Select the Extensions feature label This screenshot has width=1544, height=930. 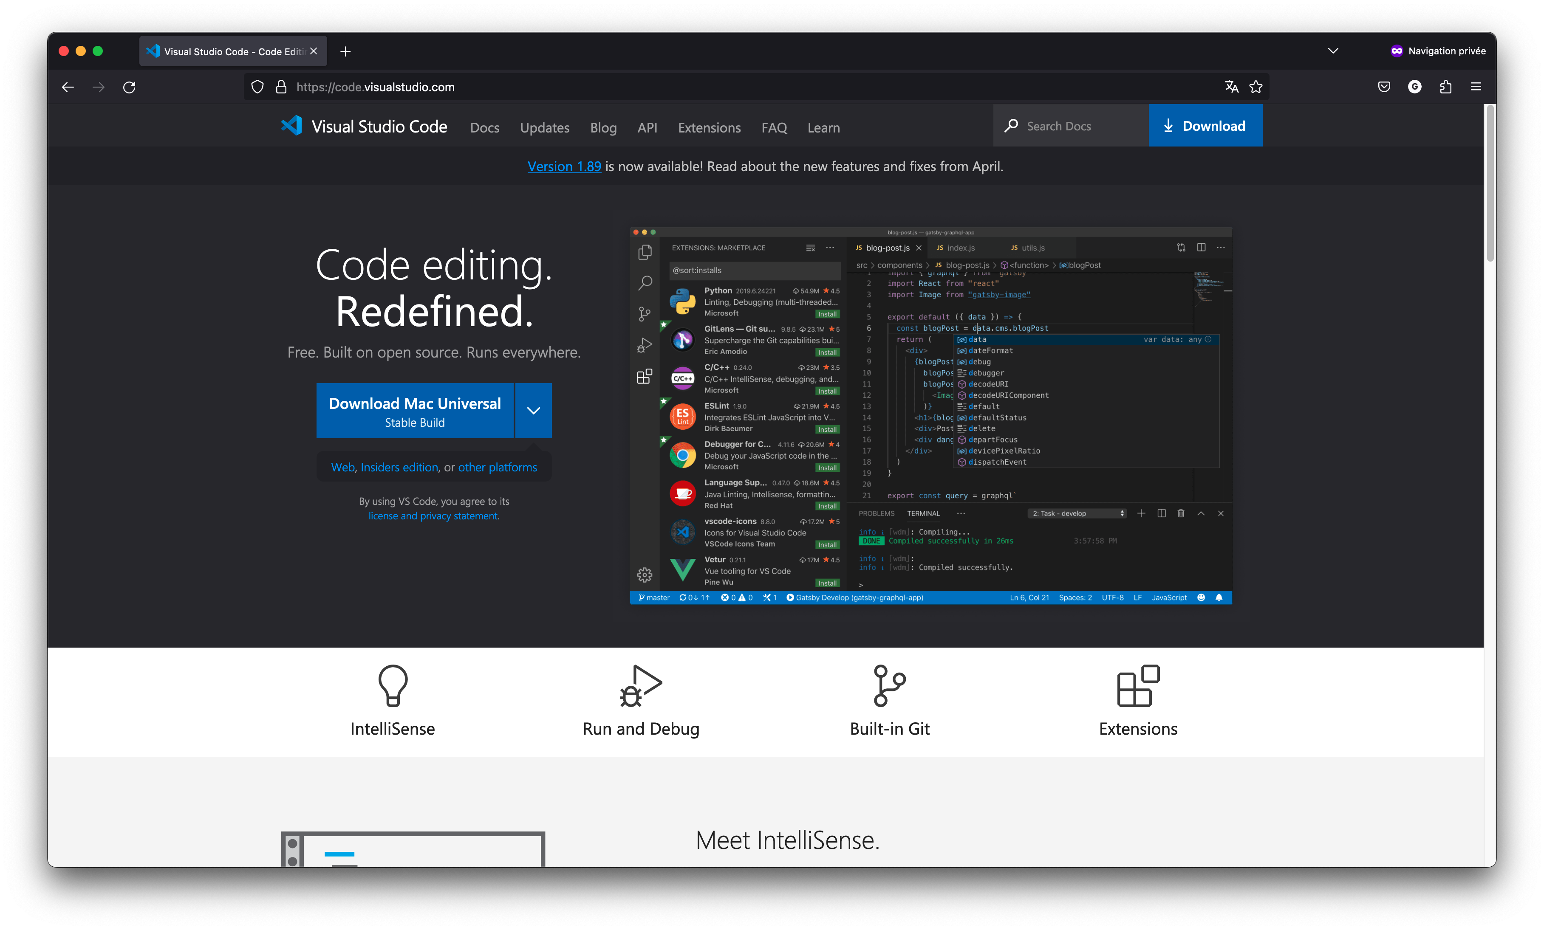1138,729
